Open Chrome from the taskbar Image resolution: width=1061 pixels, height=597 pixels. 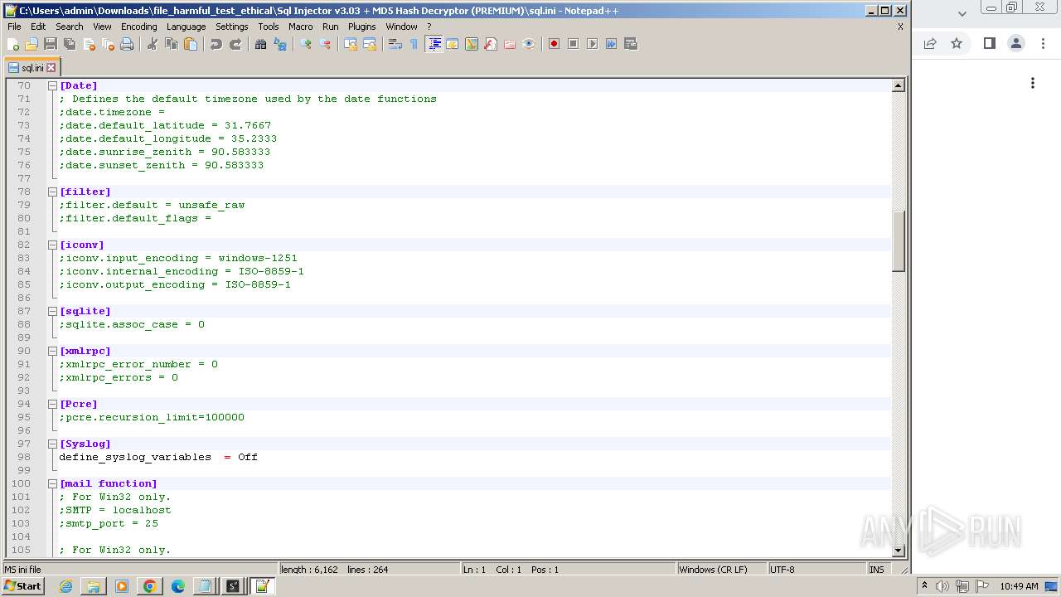150,586
